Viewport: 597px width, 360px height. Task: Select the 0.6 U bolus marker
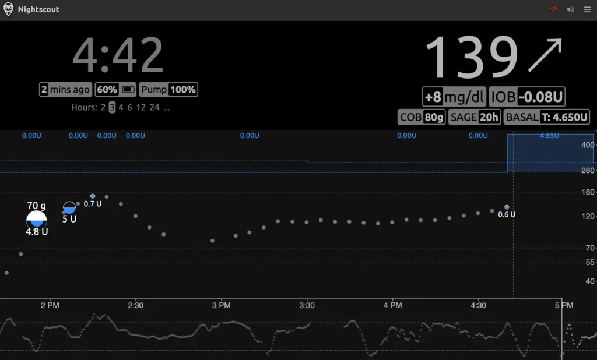click(x=507, y=207)
